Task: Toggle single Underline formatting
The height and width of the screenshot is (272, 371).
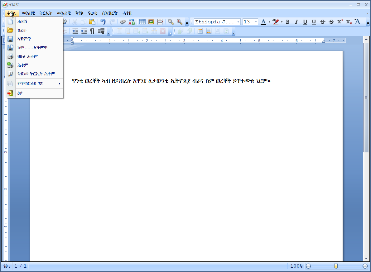Action: pyautogui.click(x=305, y=22)
